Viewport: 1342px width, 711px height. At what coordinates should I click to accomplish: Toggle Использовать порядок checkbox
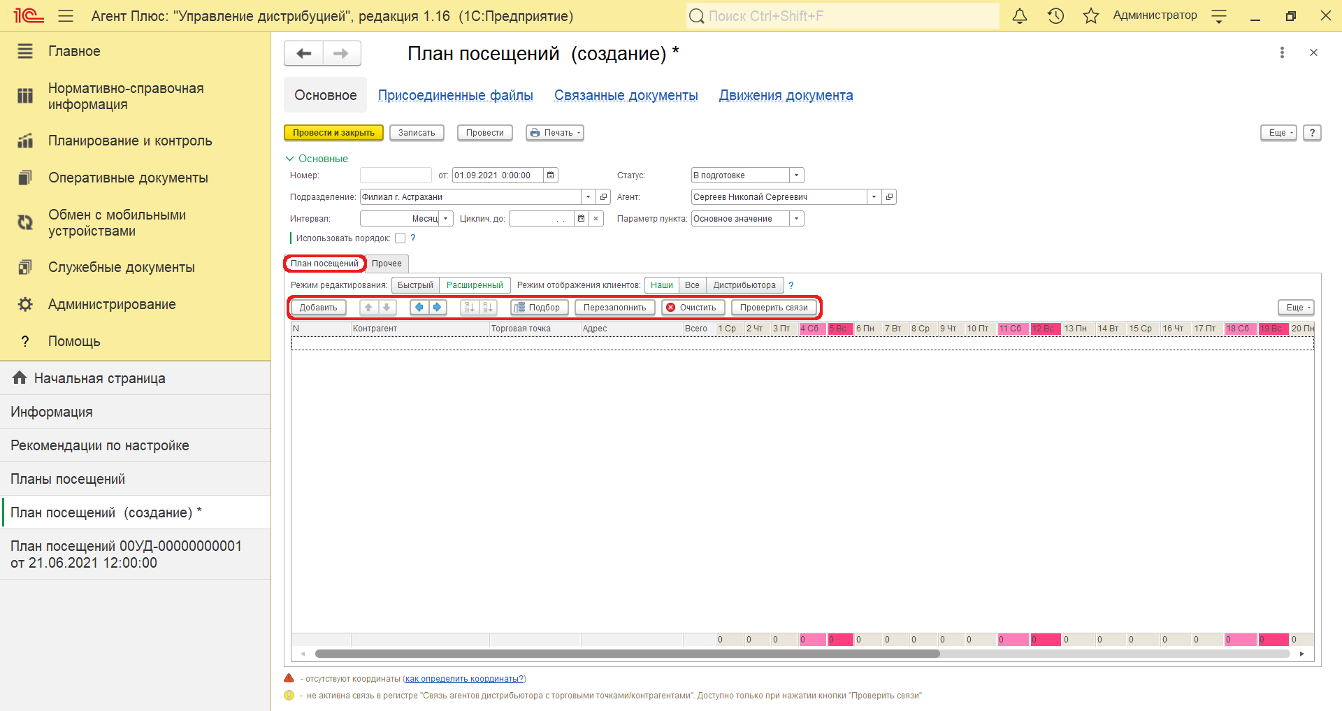[400, 238]
